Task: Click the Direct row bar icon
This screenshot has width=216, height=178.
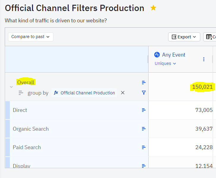Action: (144, 110)
